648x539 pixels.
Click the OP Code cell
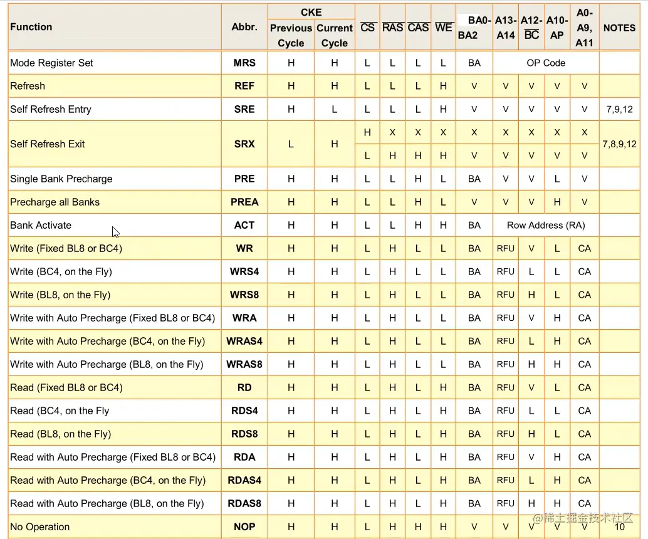pyautogui.click(x=545, y=63)
